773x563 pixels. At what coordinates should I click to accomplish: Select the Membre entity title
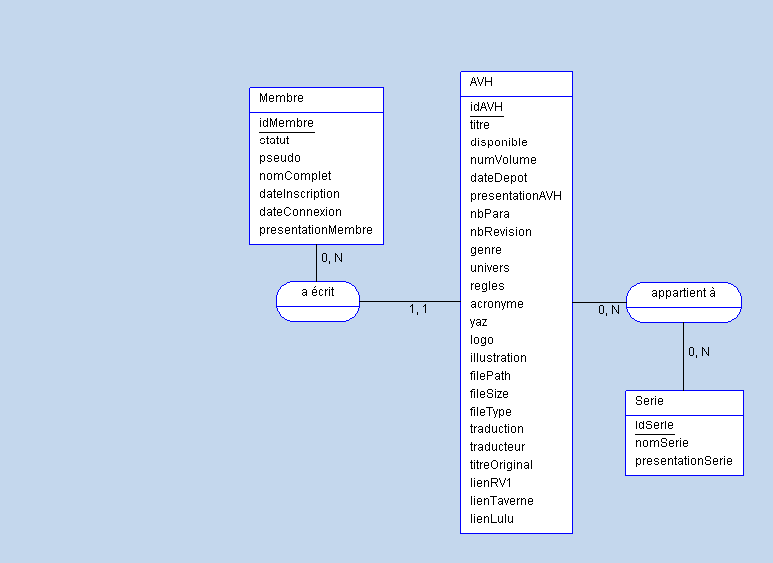282,98
